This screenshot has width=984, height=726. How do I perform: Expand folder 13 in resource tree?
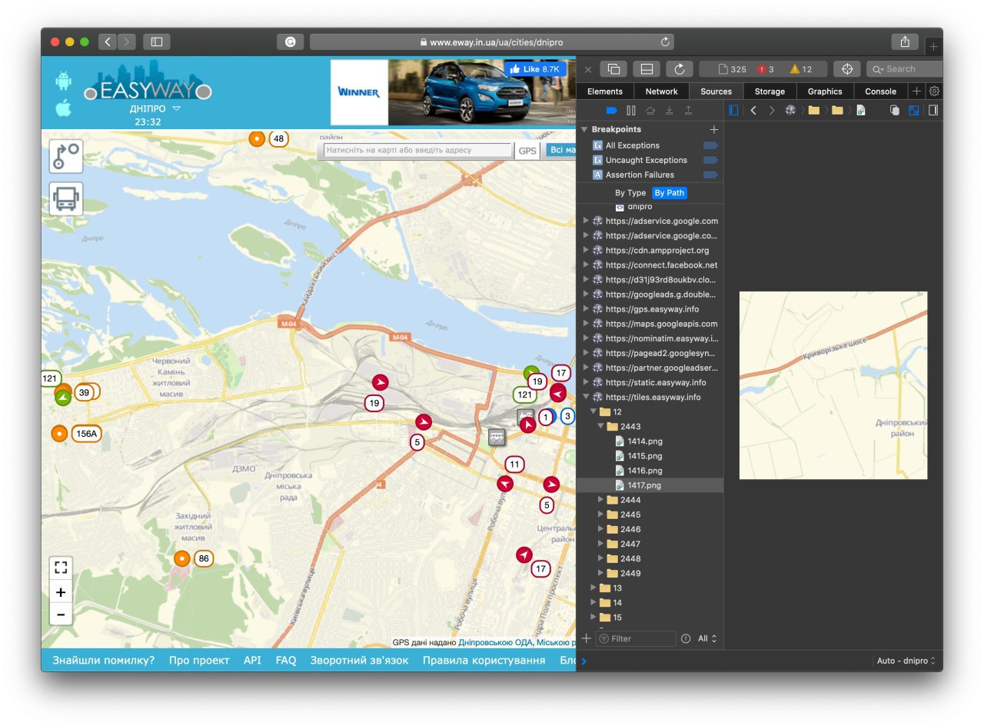coord(593,588)
